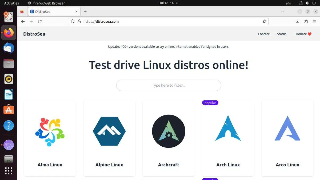Viewport: 320px width, 180px height.
Task: Go to the DistroSea home logo link
Action: 34,34
